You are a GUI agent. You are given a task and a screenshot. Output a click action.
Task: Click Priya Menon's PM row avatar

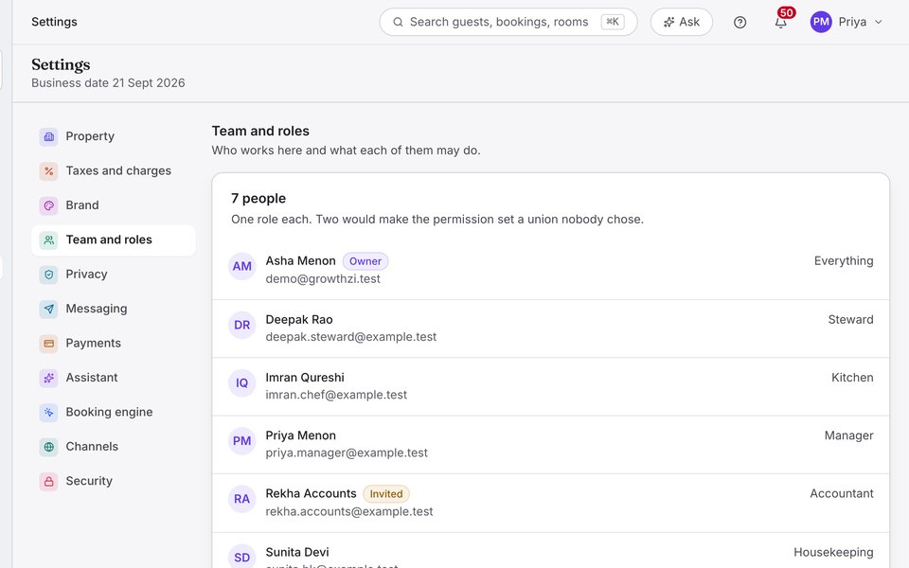241,441
